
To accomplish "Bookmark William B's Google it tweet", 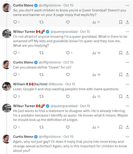I will coord(121,97).
